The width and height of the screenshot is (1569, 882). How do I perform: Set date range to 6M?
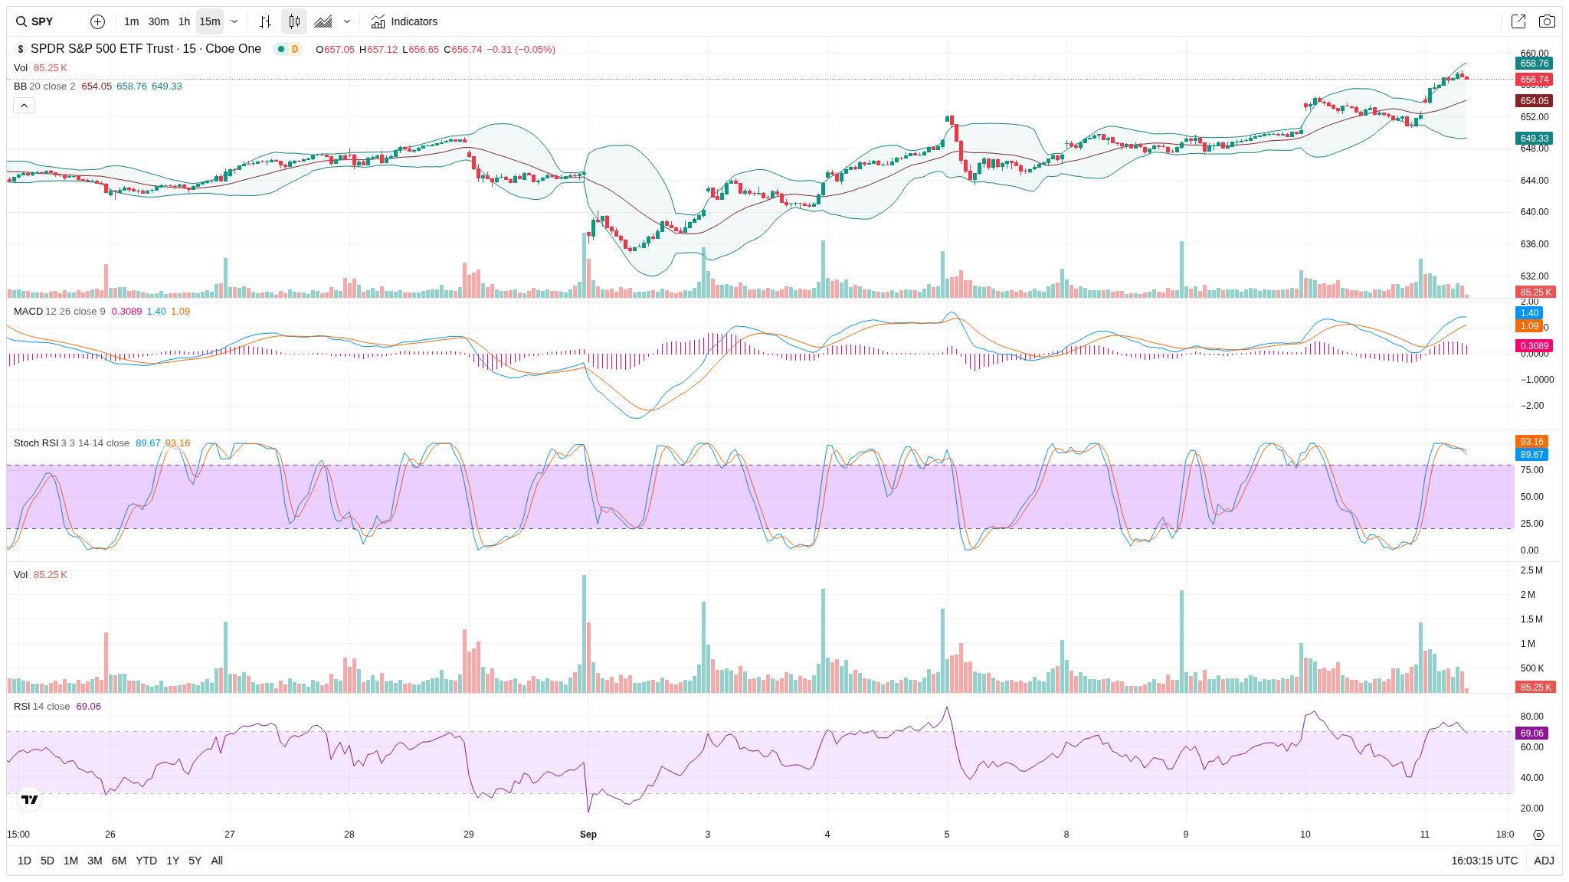119,861
